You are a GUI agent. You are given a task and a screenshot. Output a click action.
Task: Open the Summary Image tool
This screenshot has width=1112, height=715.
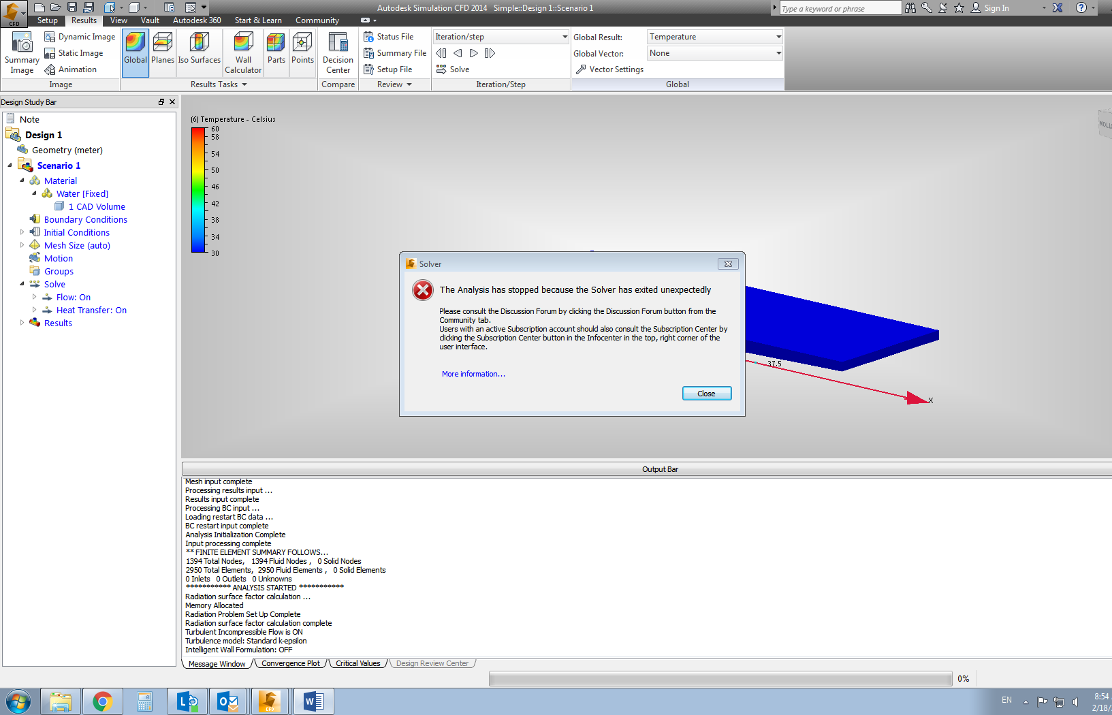22,53
